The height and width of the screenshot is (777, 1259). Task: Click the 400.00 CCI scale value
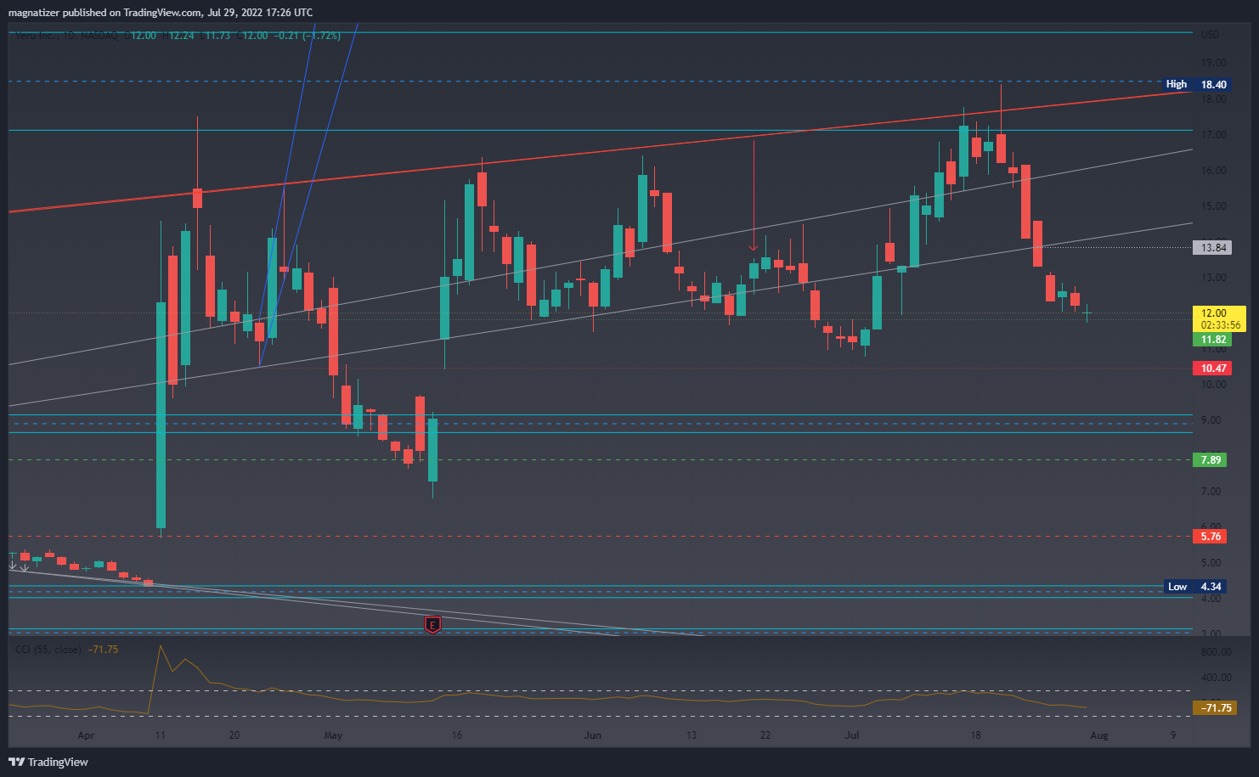point(1216,678)
